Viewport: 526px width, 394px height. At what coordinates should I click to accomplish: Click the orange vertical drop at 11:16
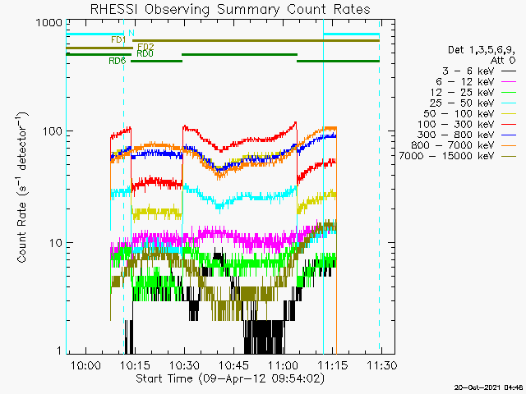click(336, 241)
